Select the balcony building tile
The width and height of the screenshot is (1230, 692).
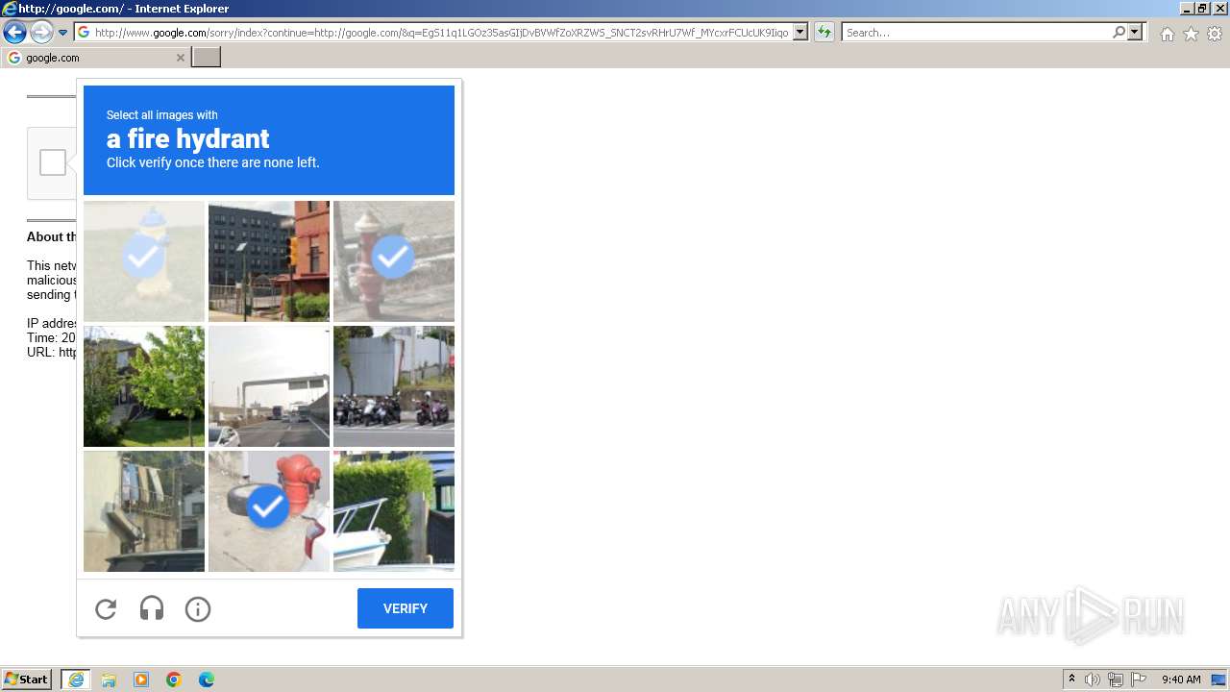(x=144, y=511)
